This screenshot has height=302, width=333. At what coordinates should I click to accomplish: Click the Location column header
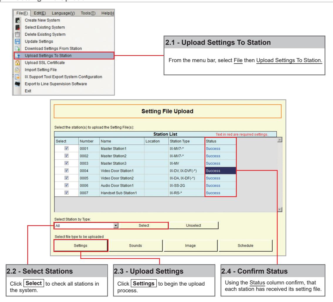coord(156,141)
